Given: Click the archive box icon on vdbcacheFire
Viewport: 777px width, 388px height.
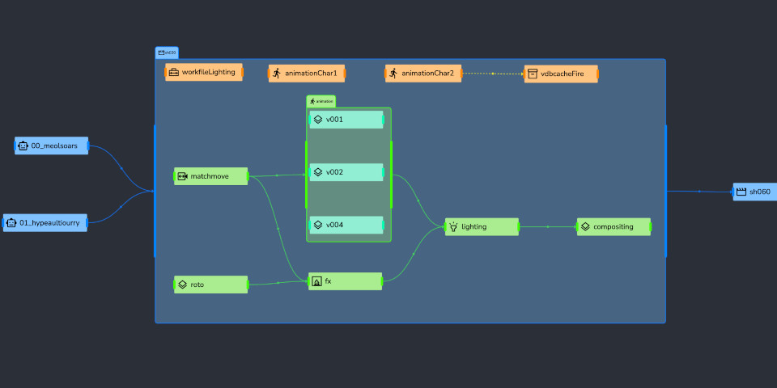Looking at the screenshot, I should point(533,74).
